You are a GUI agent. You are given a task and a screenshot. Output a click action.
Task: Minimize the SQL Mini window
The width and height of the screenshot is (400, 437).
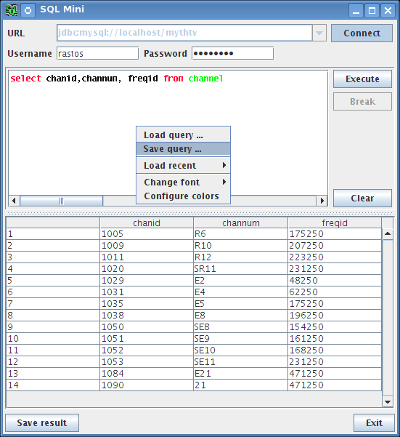pos(356,11)
